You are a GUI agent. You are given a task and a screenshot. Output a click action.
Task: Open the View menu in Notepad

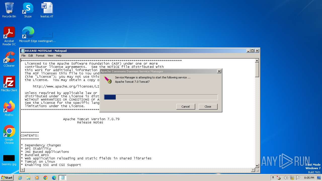[50, 56]
